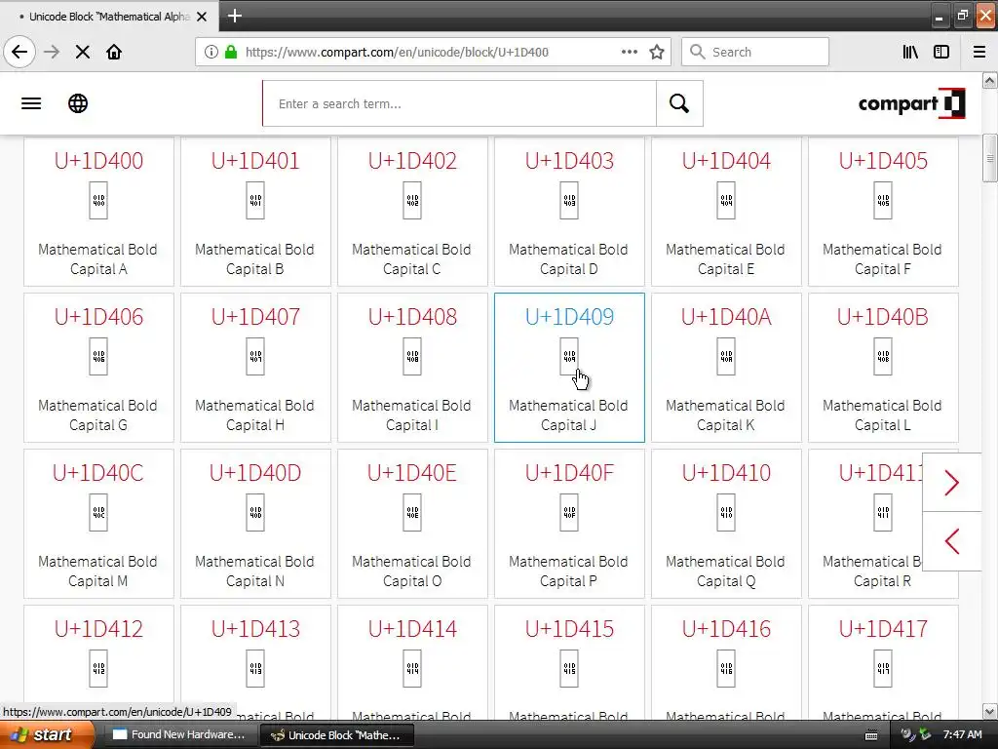Open U+1D40B code point link

(883, 317)
